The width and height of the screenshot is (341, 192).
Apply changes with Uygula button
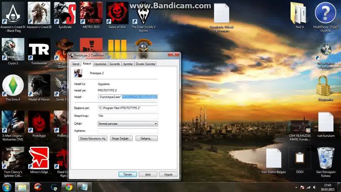tap(168, 174)
